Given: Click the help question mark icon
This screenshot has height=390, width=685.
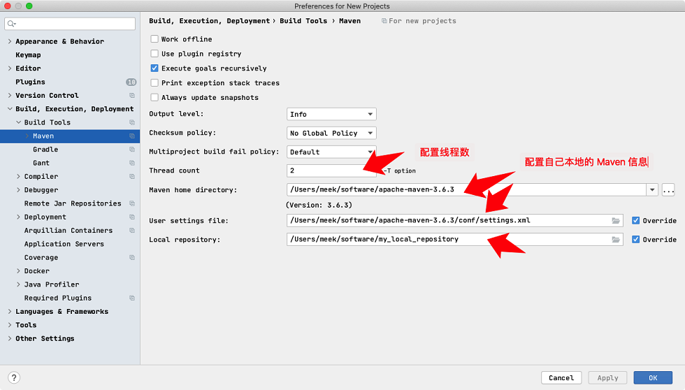Looking at the screenshot, I should (14, 378).
